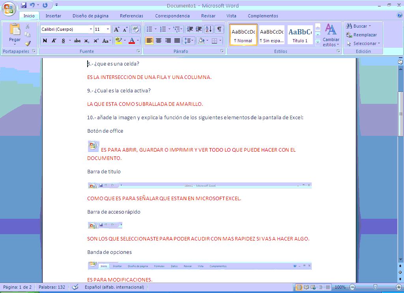The height and width of the screenshot is (293, 404).
Task: Zoom in using plus button
Action: tap(399, 287)
